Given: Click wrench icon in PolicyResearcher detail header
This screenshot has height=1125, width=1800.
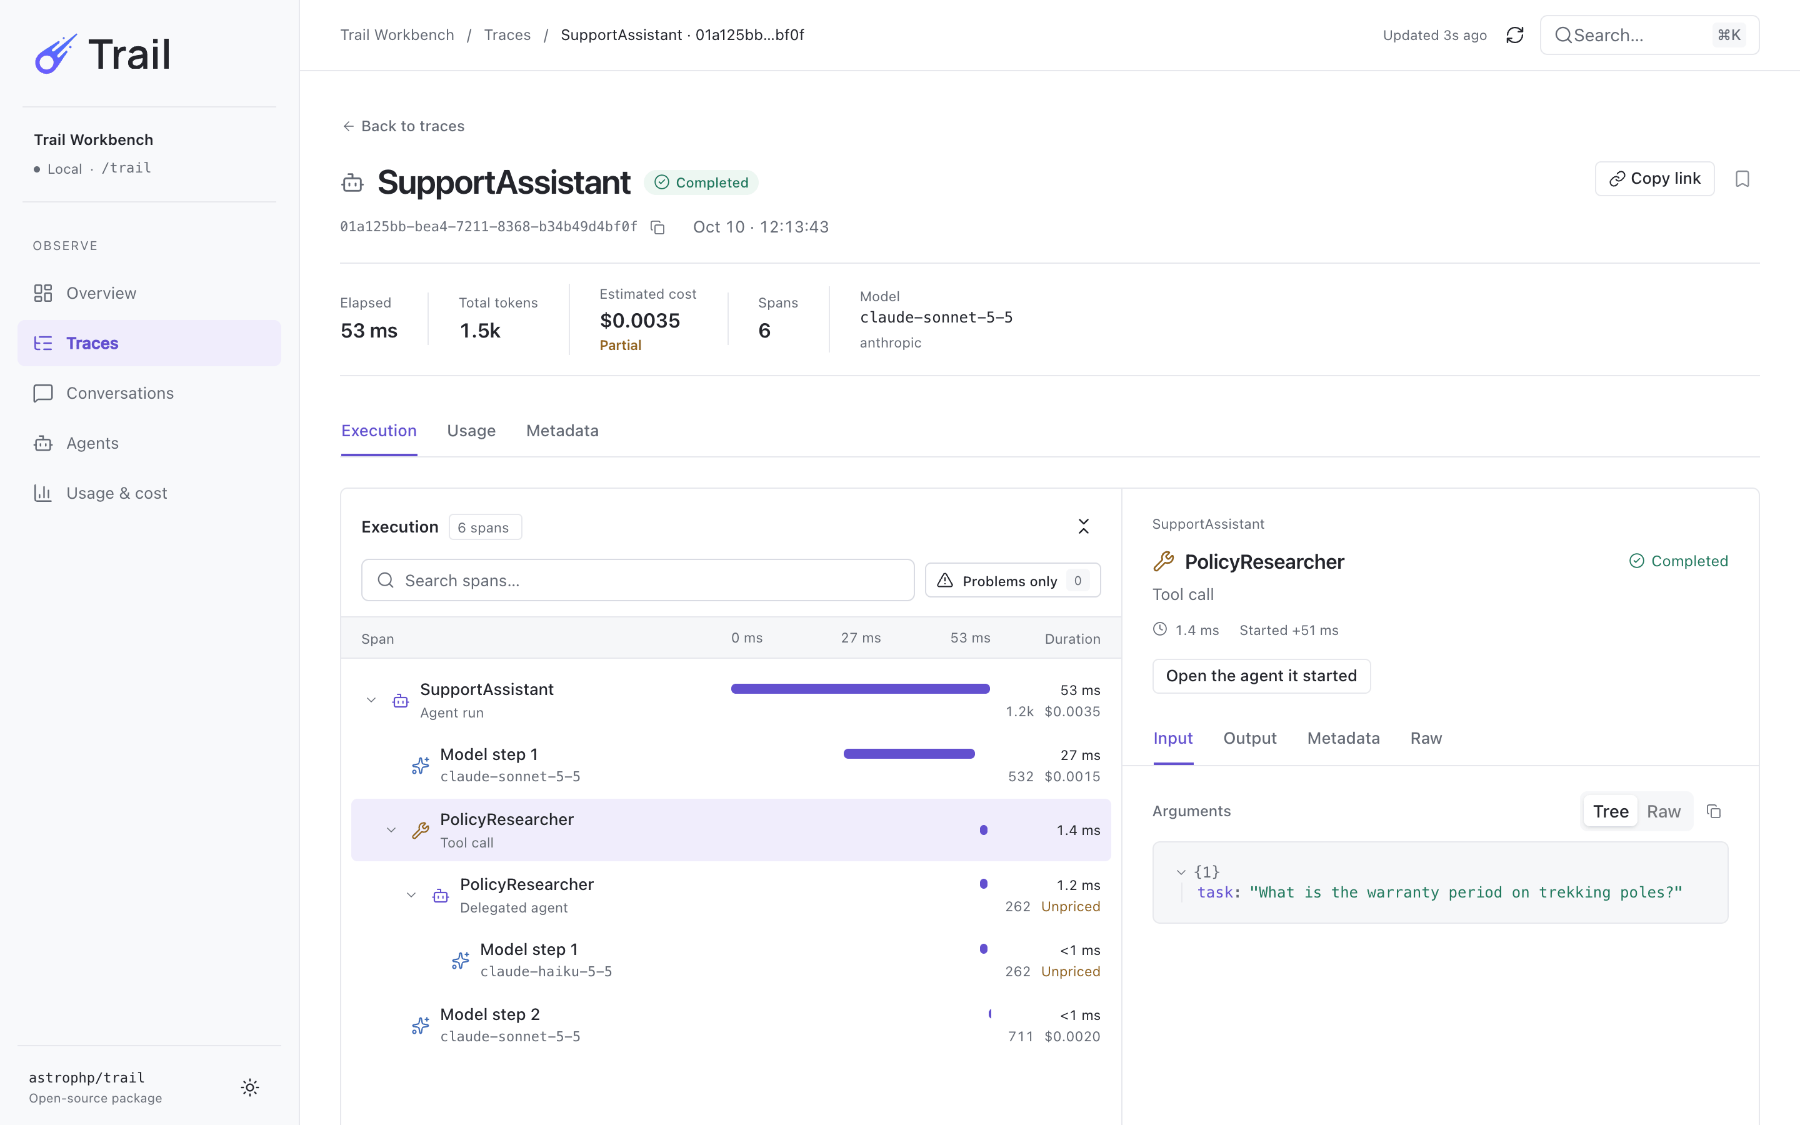Looking at the screenshot, I should click(1163, 562).
